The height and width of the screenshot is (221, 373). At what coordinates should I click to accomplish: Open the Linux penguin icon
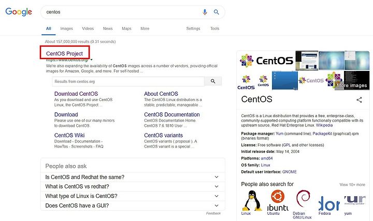(251, 200)
